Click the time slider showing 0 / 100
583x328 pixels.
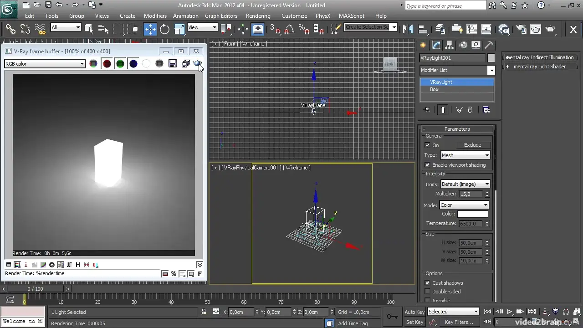[35, 289]
